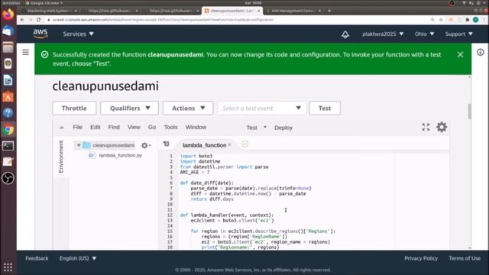Image resolution: width=489 pixels, height=275 pixels.
Task: Open Terminal from the dock
Action: [x=8, y=146]
